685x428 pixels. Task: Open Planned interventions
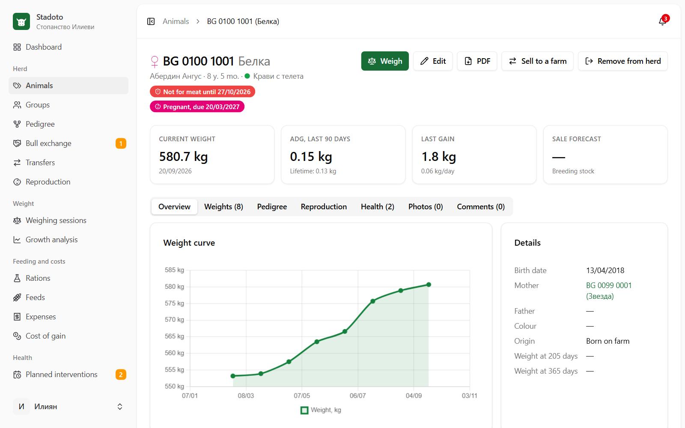point(68,374)
